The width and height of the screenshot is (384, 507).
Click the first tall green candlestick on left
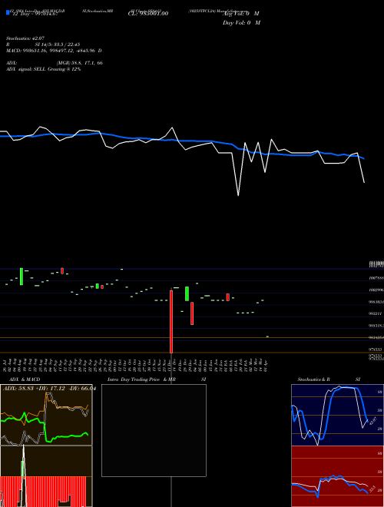click(x=22, y=277)
